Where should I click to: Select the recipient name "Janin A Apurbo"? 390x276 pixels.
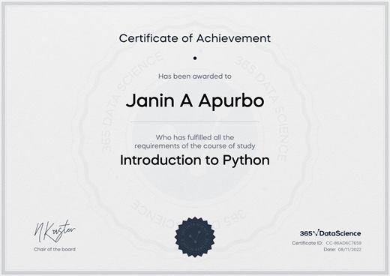point(195,100)
